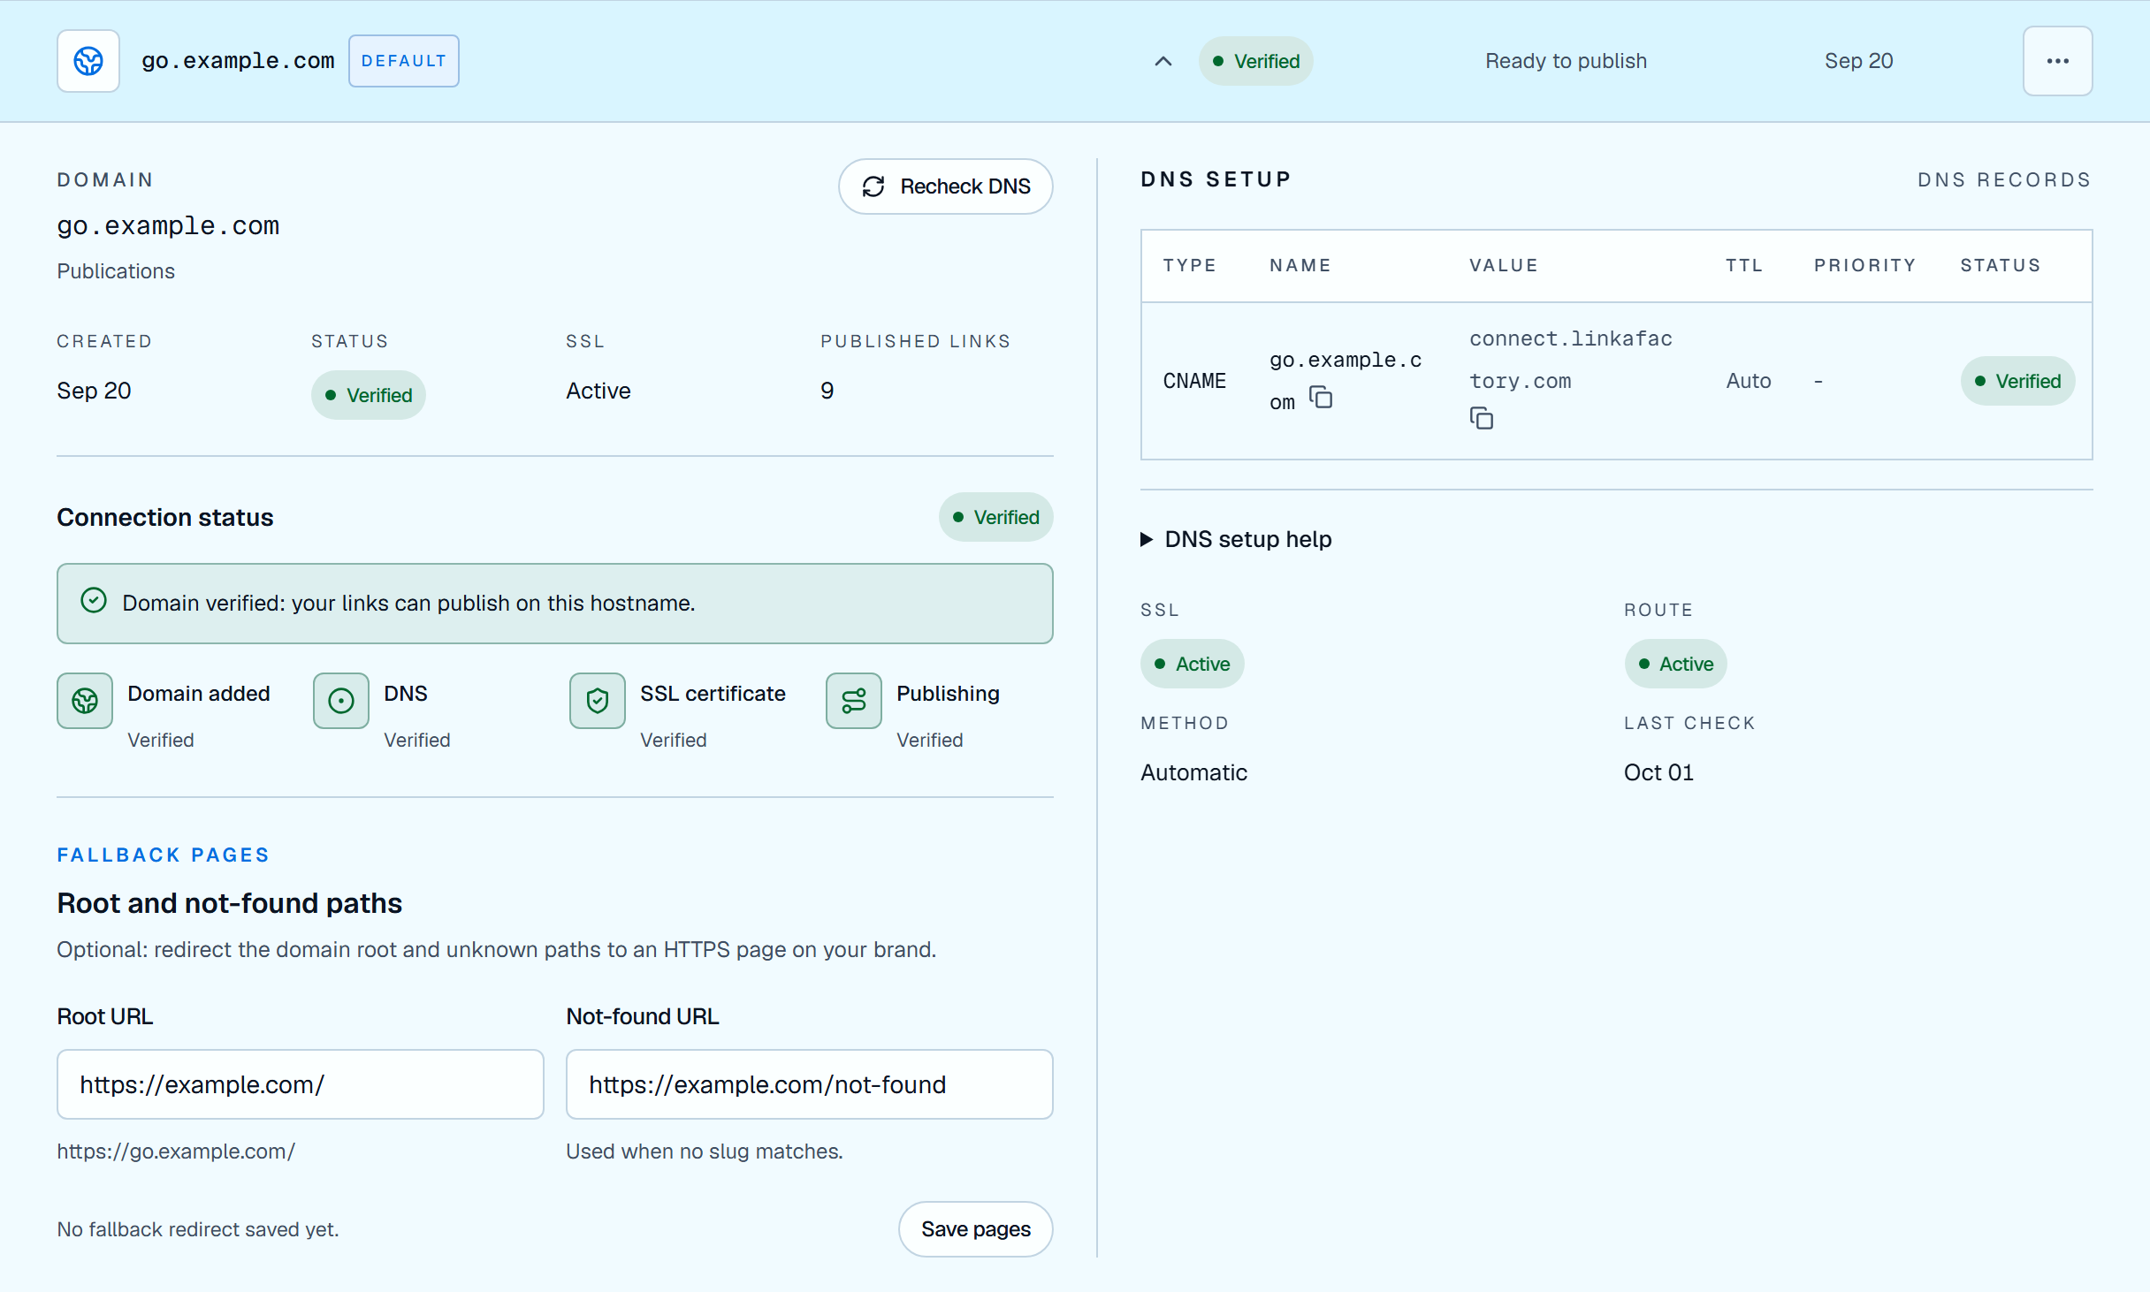Click the Created Sep 20 value
2150x1292 pixels.
94,391
